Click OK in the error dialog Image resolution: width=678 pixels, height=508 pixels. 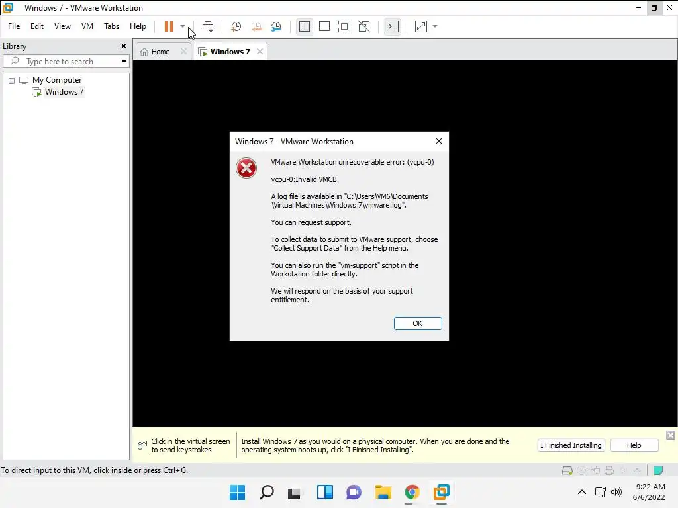pos(418,323)
